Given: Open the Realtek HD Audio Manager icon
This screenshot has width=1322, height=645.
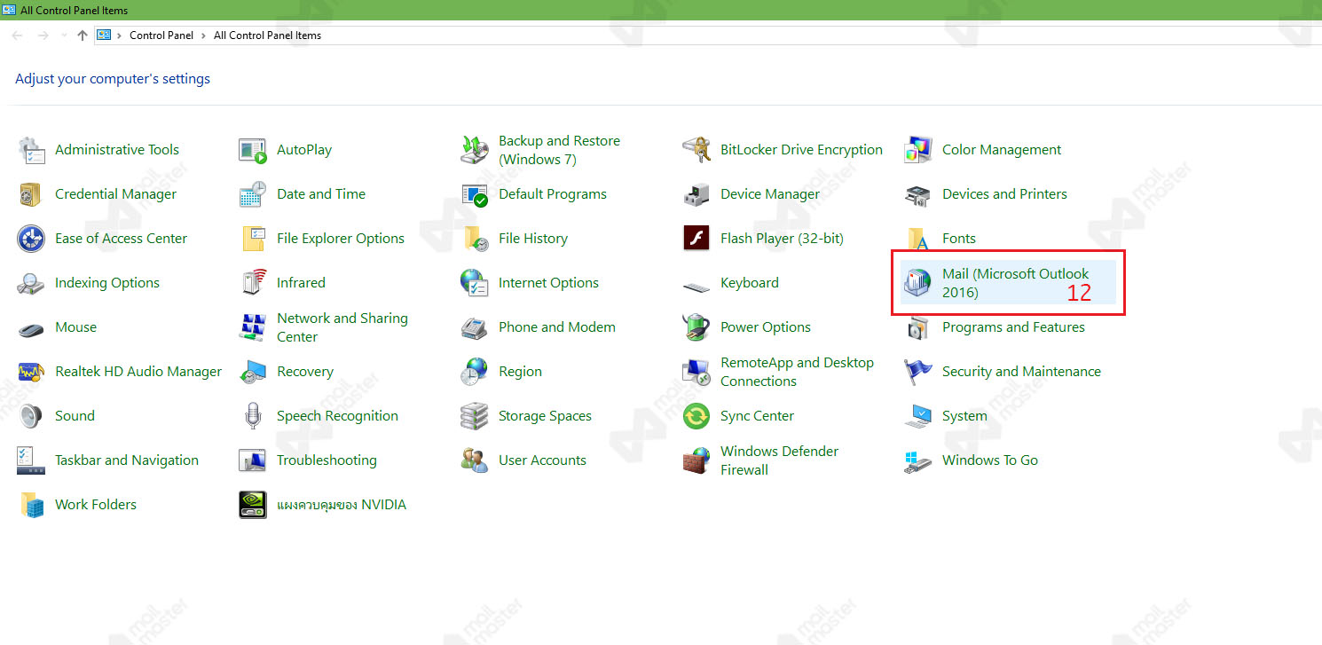Looking at the screenshot, I should pyautogui.click(x=31, y=372).
